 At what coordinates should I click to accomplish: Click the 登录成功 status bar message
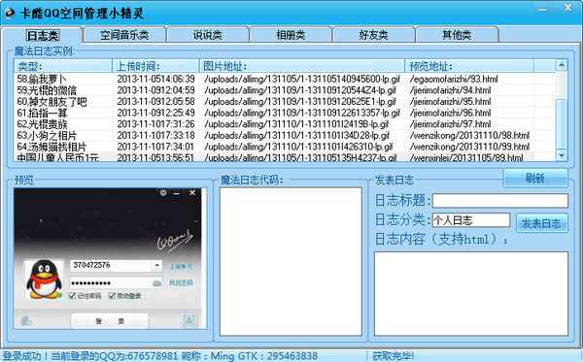pyautogui.click(x=160, y=356)
